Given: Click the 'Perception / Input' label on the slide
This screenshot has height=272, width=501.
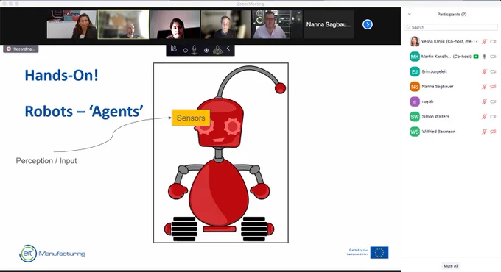Looking at the screenshot, I should 46,161.
